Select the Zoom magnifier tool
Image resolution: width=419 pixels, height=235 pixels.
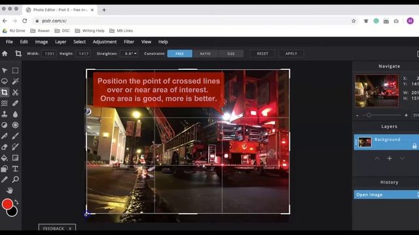click(x=15, y=180)
